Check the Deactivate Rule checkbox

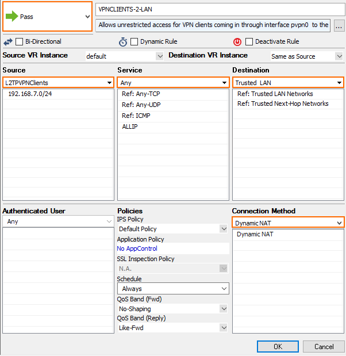point(249,42)
